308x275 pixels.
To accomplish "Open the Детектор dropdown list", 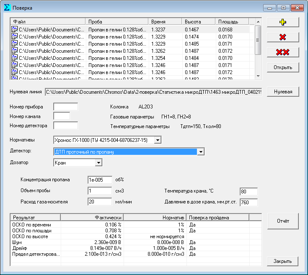I will tap(201, 152).
